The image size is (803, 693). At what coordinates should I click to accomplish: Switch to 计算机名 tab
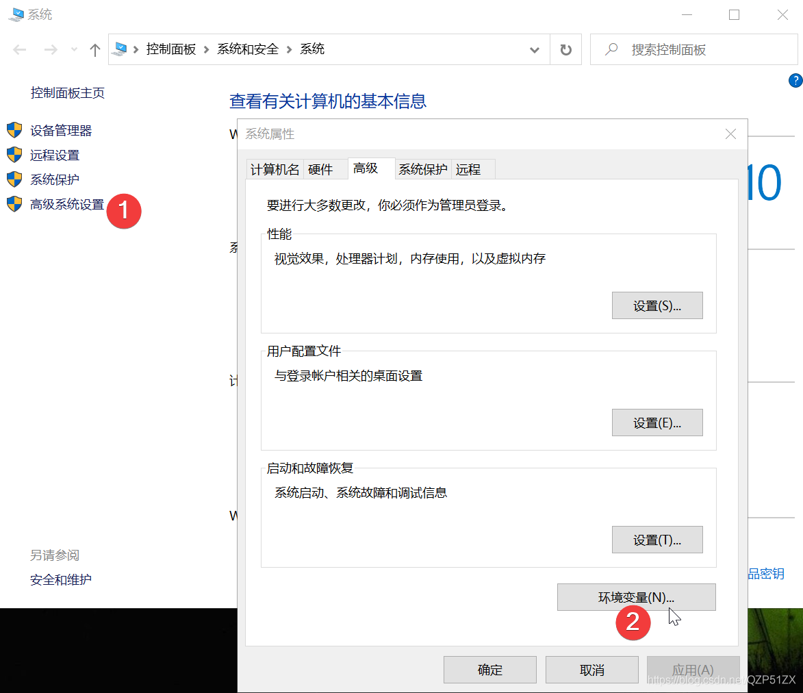point(275,170)
